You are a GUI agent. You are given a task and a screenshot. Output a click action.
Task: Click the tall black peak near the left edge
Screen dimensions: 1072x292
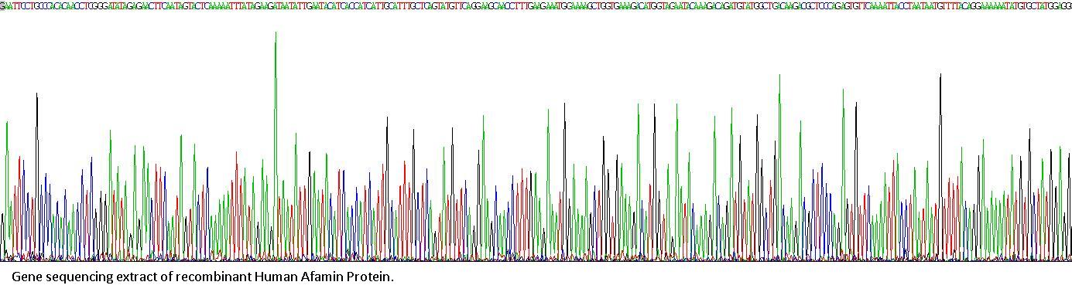[36, 174]
